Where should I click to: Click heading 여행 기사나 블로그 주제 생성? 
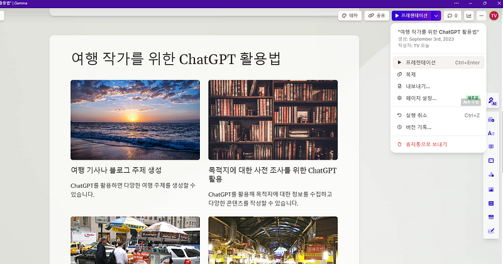pos(116,170)
